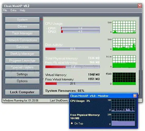Click the 1536 MB total memory value
Image resolution: width=145 pixels, height=131 pixels.
94,58
